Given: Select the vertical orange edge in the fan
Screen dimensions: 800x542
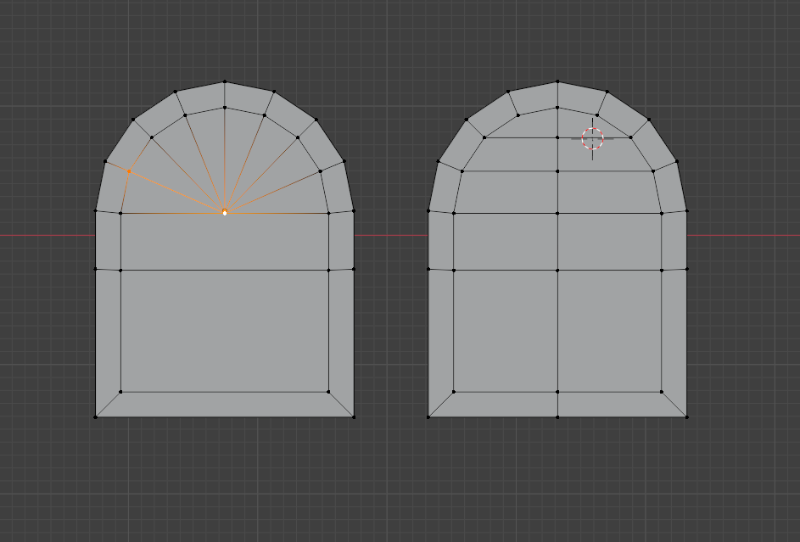Looking at the screenshot, I should [x=225, y=161].
